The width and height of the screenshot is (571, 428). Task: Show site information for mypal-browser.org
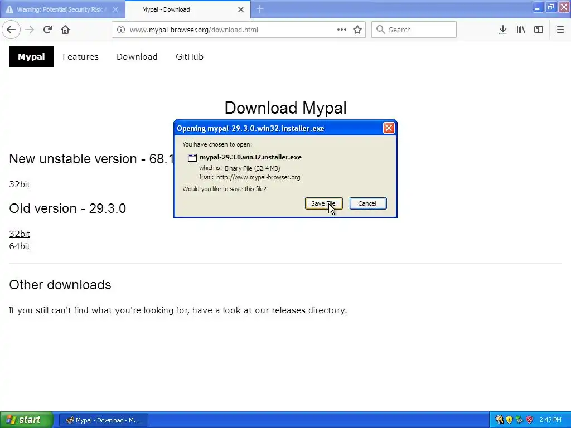pyautogui.click(x=121, y=30)
